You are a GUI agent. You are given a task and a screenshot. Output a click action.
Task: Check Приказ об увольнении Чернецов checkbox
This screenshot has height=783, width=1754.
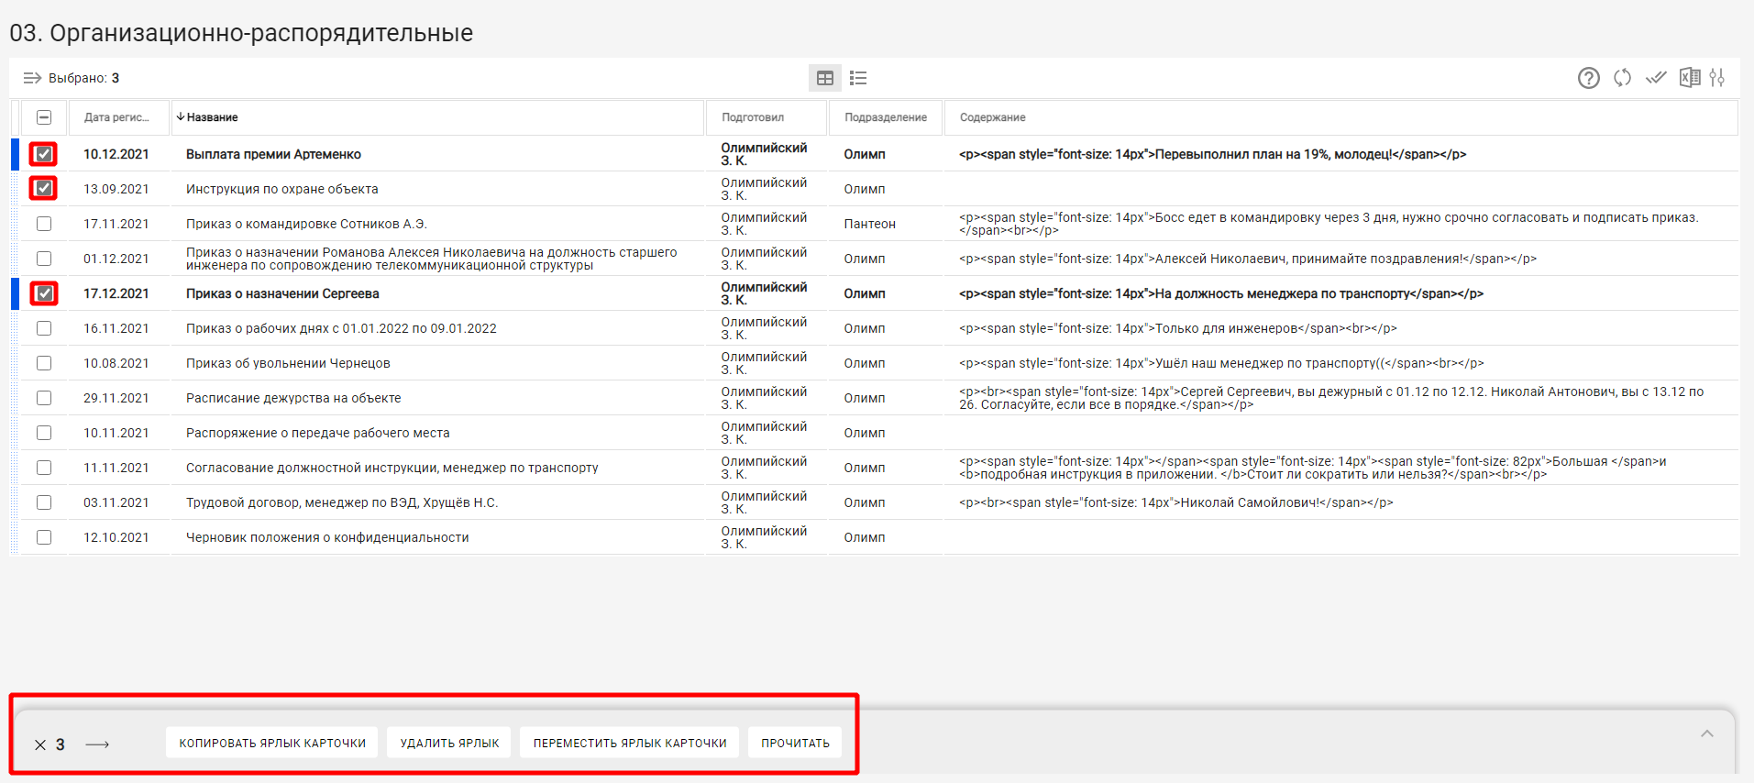click(x=44, y=363)
